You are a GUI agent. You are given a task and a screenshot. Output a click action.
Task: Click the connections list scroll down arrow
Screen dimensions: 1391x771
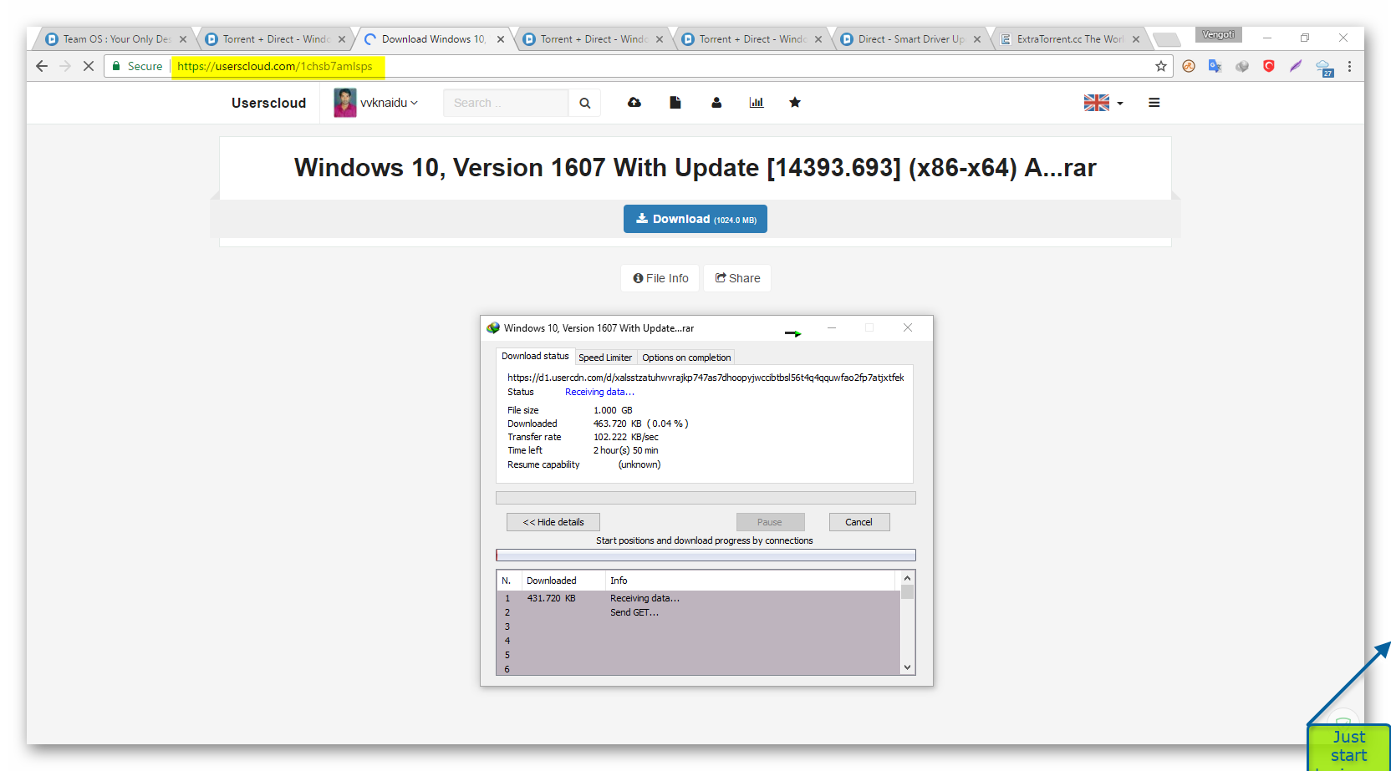pos(908,667)
